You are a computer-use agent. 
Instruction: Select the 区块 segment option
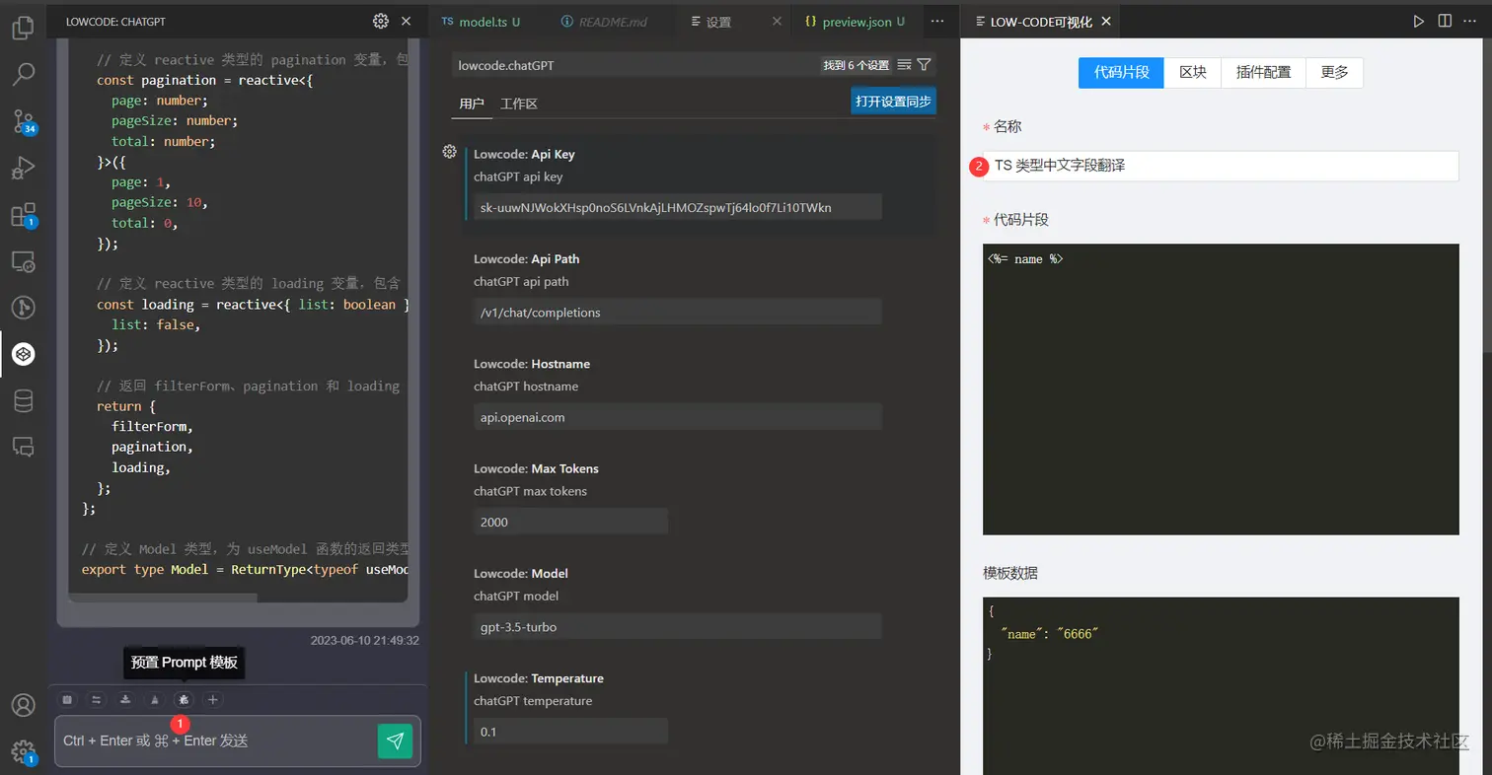pyautogui.click(x=1193, y=73)
